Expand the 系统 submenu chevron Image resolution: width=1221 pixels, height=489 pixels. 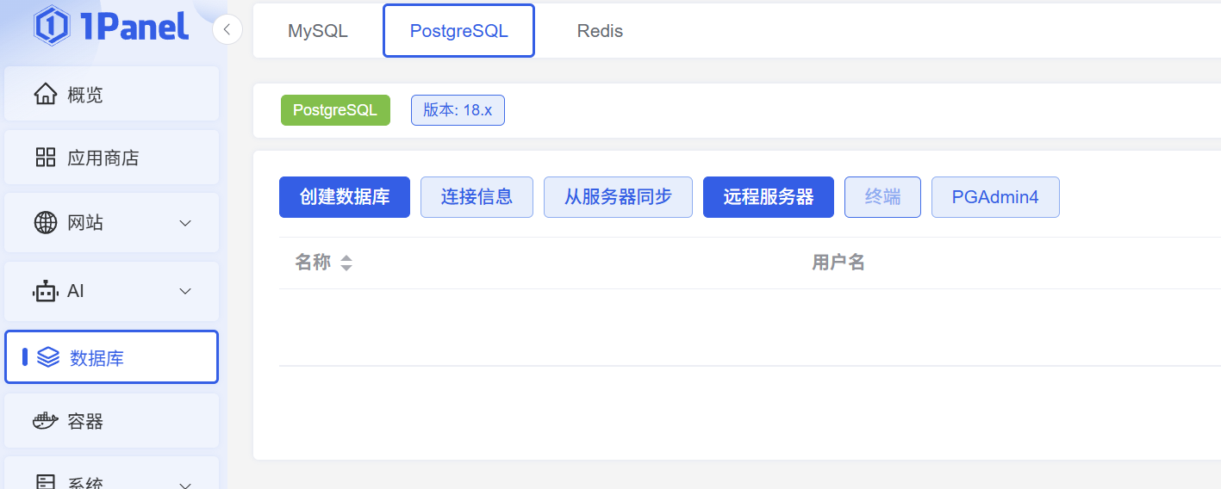pos(184,484)
